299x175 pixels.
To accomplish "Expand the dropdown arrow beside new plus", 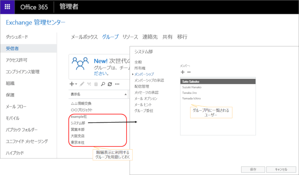I will tap(76, 85).
